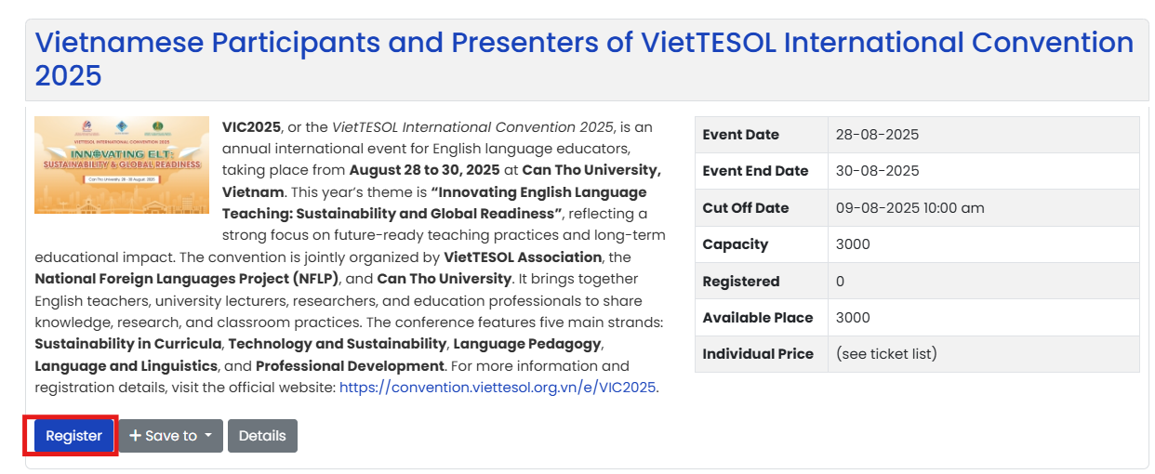
Task: Select the Registered value 0
Action: click(x=841, y=281)
